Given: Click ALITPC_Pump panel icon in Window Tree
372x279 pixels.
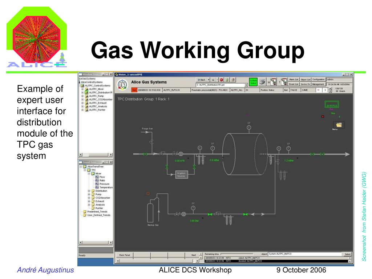Looking at the screenshot, I should pos(86,96).
